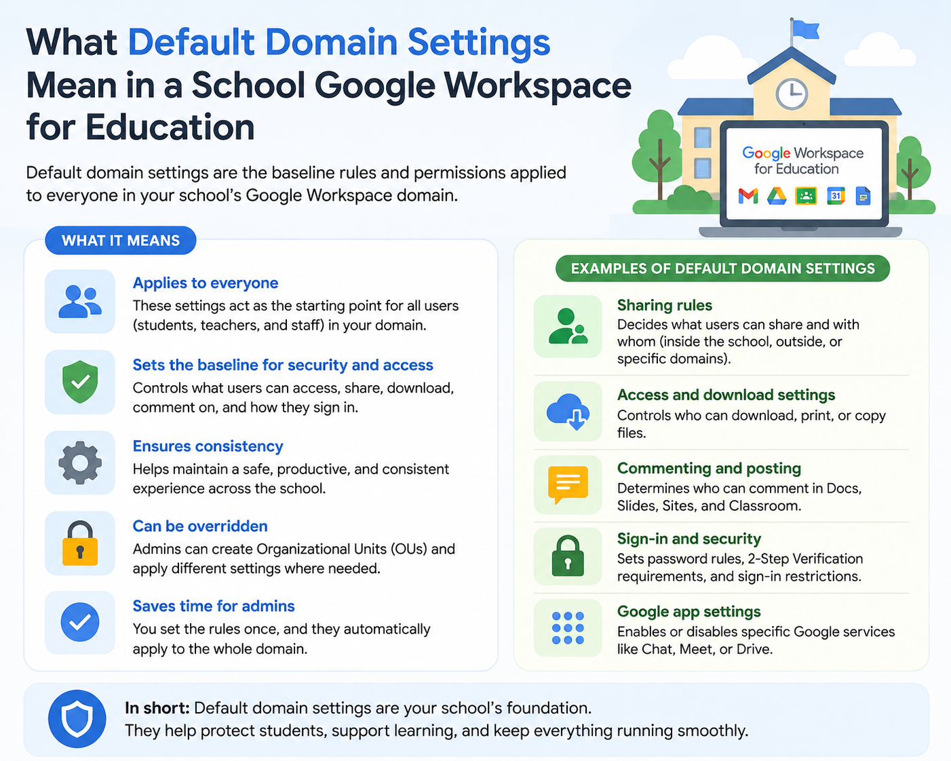Click text 'You set the rules once'
The height and width of the screenshot is (761, 951).
[206, 629]
